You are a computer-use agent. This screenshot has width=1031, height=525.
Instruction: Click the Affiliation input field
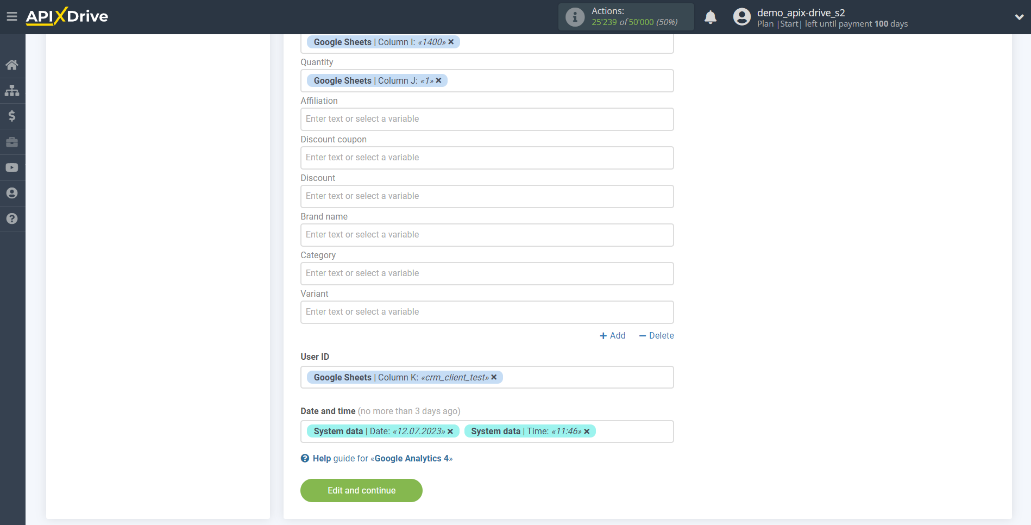(487, 119)
